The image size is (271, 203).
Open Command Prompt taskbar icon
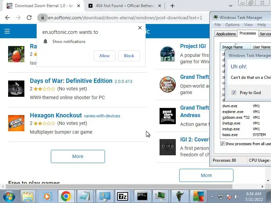coord(142,196)
